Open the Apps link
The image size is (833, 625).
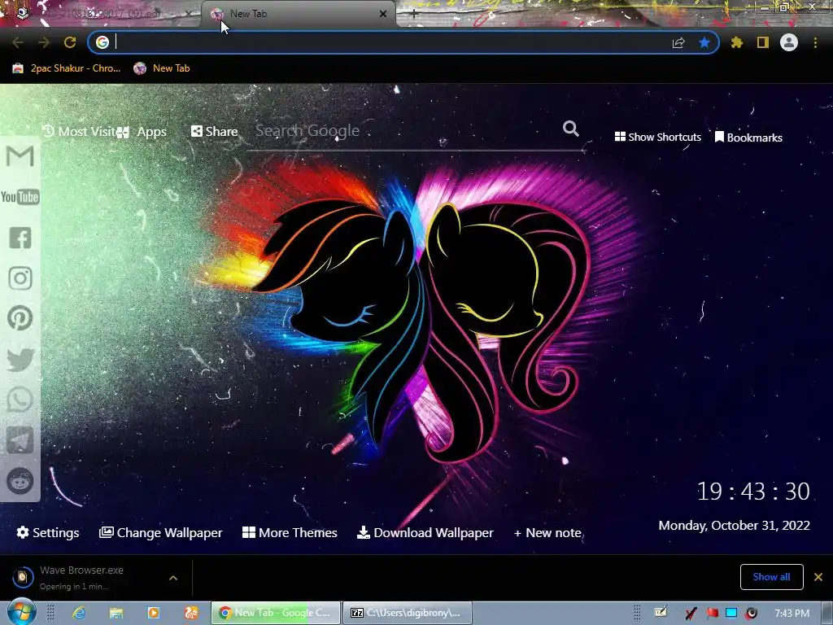click(x=142, y=132)
